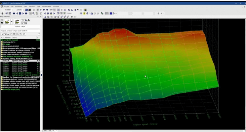246x132 pixels.
Task: Click the double-left rewind arrow icon
Action: coord(14,13)
